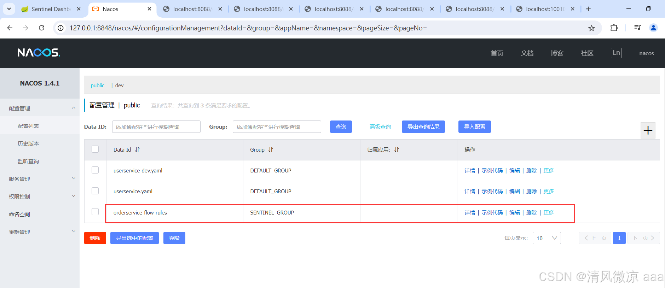Image resolution: width=665 pixels, height=288 pixels.
Task: Click the 高级查询 advanced search link
Action: (x=380, y=127)
